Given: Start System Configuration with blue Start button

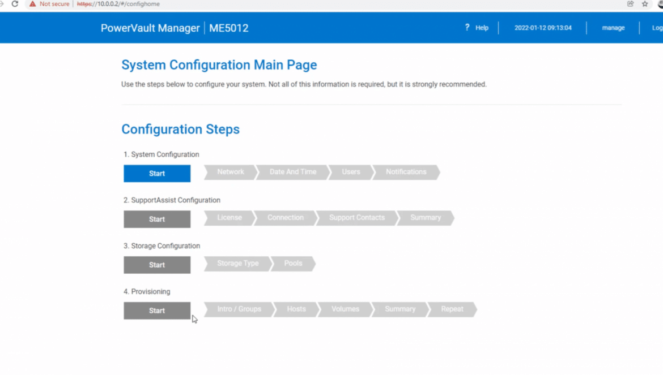Looking at the screenshot, I should coord(157,174).
